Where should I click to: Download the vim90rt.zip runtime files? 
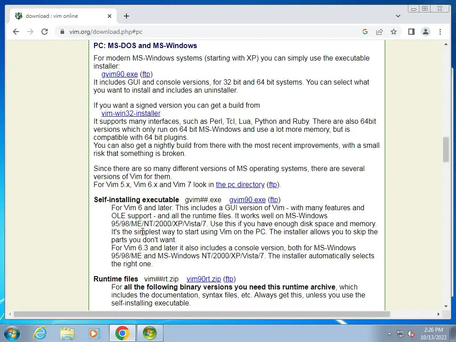click(204, 279)
